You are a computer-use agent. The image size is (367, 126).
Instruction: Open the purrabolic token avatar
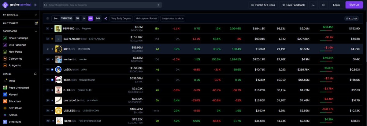(58, 100)
